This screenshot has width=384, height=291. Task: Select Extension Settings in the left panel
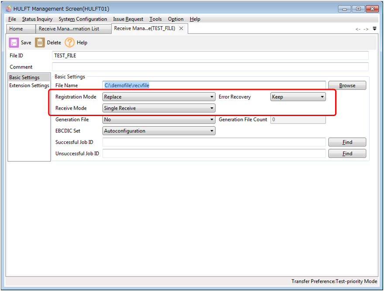coord(29,86)
